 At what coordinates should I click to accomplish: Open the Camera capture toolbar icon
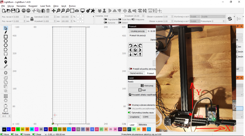pos(77,11)
